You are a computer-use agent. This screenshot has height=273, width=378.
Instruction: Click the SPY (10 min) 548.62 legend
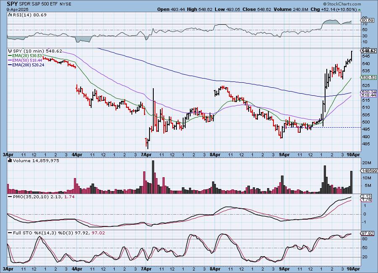click(37, 51)
